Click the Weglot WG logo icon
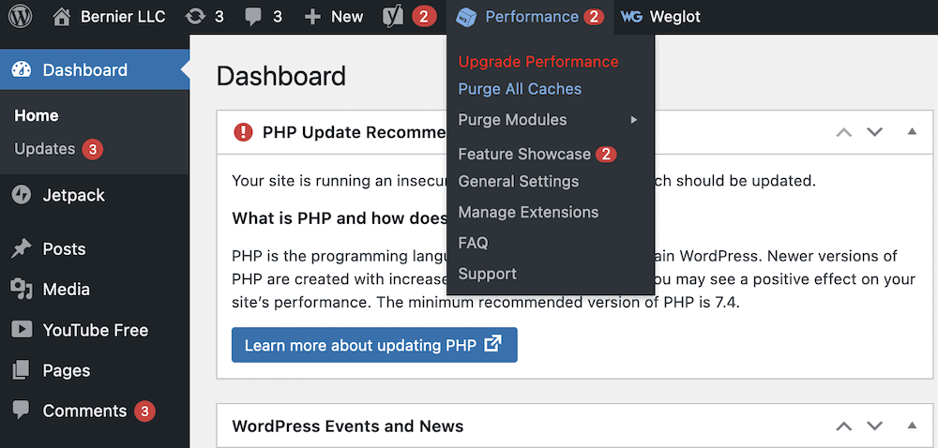The height and width of the screenshot is (448, 938). (x=631, y=17)
